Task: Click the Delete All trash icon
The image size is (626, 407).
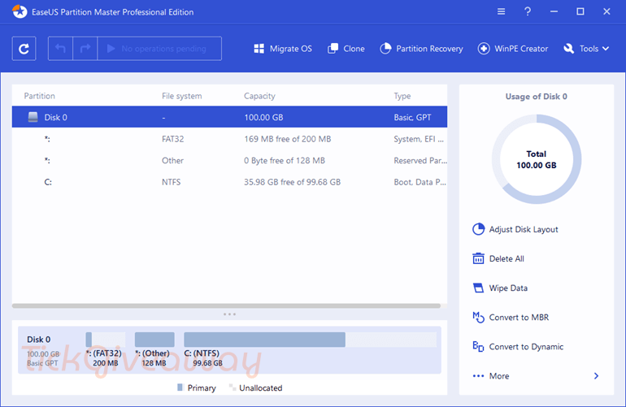Action: pos(478,258)
